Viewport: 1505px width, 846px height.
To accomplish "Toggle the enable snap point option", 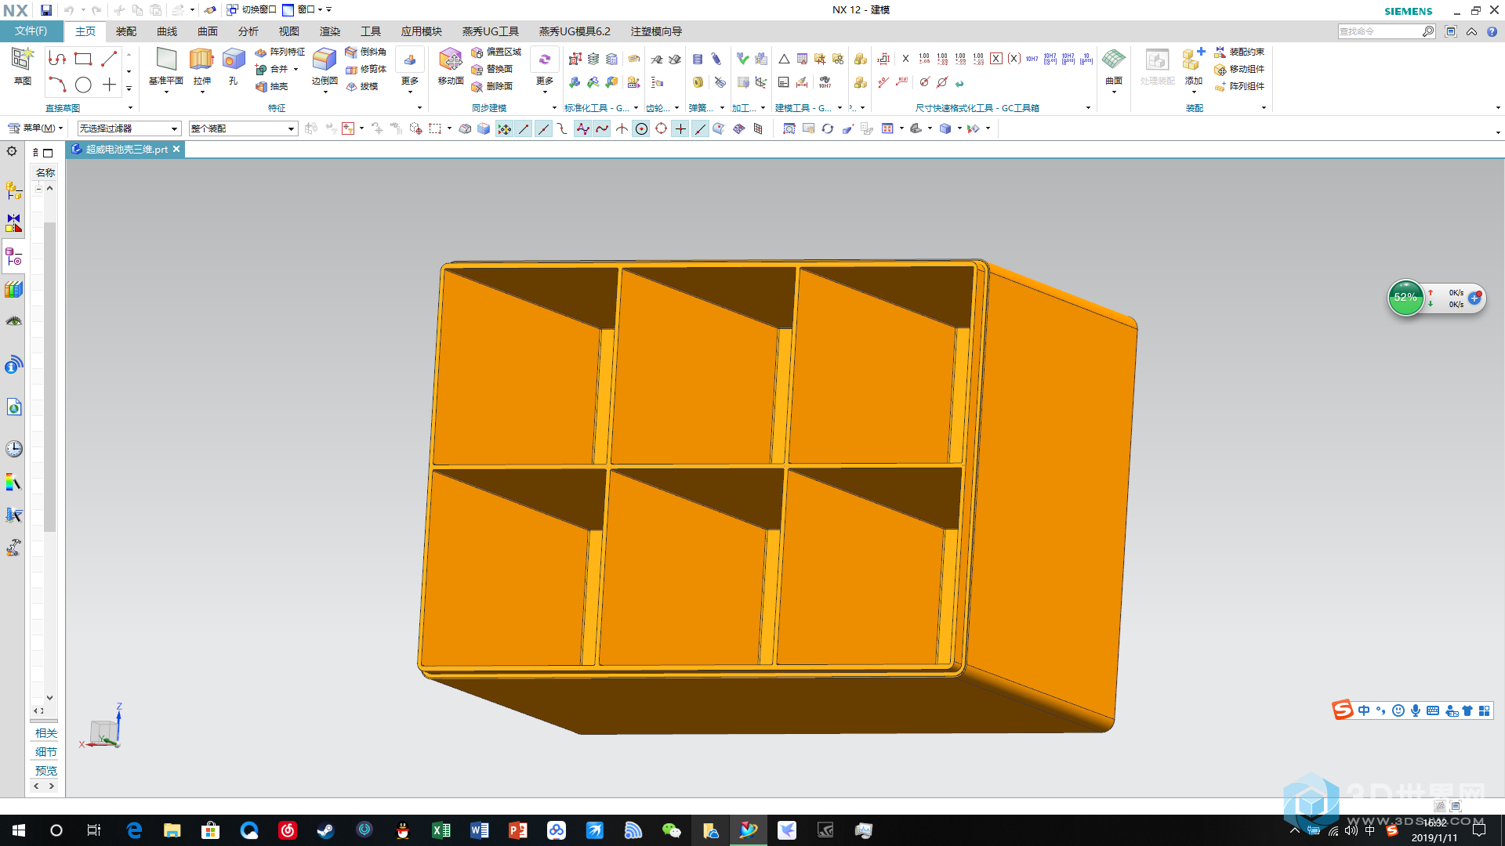I will 504,128.
